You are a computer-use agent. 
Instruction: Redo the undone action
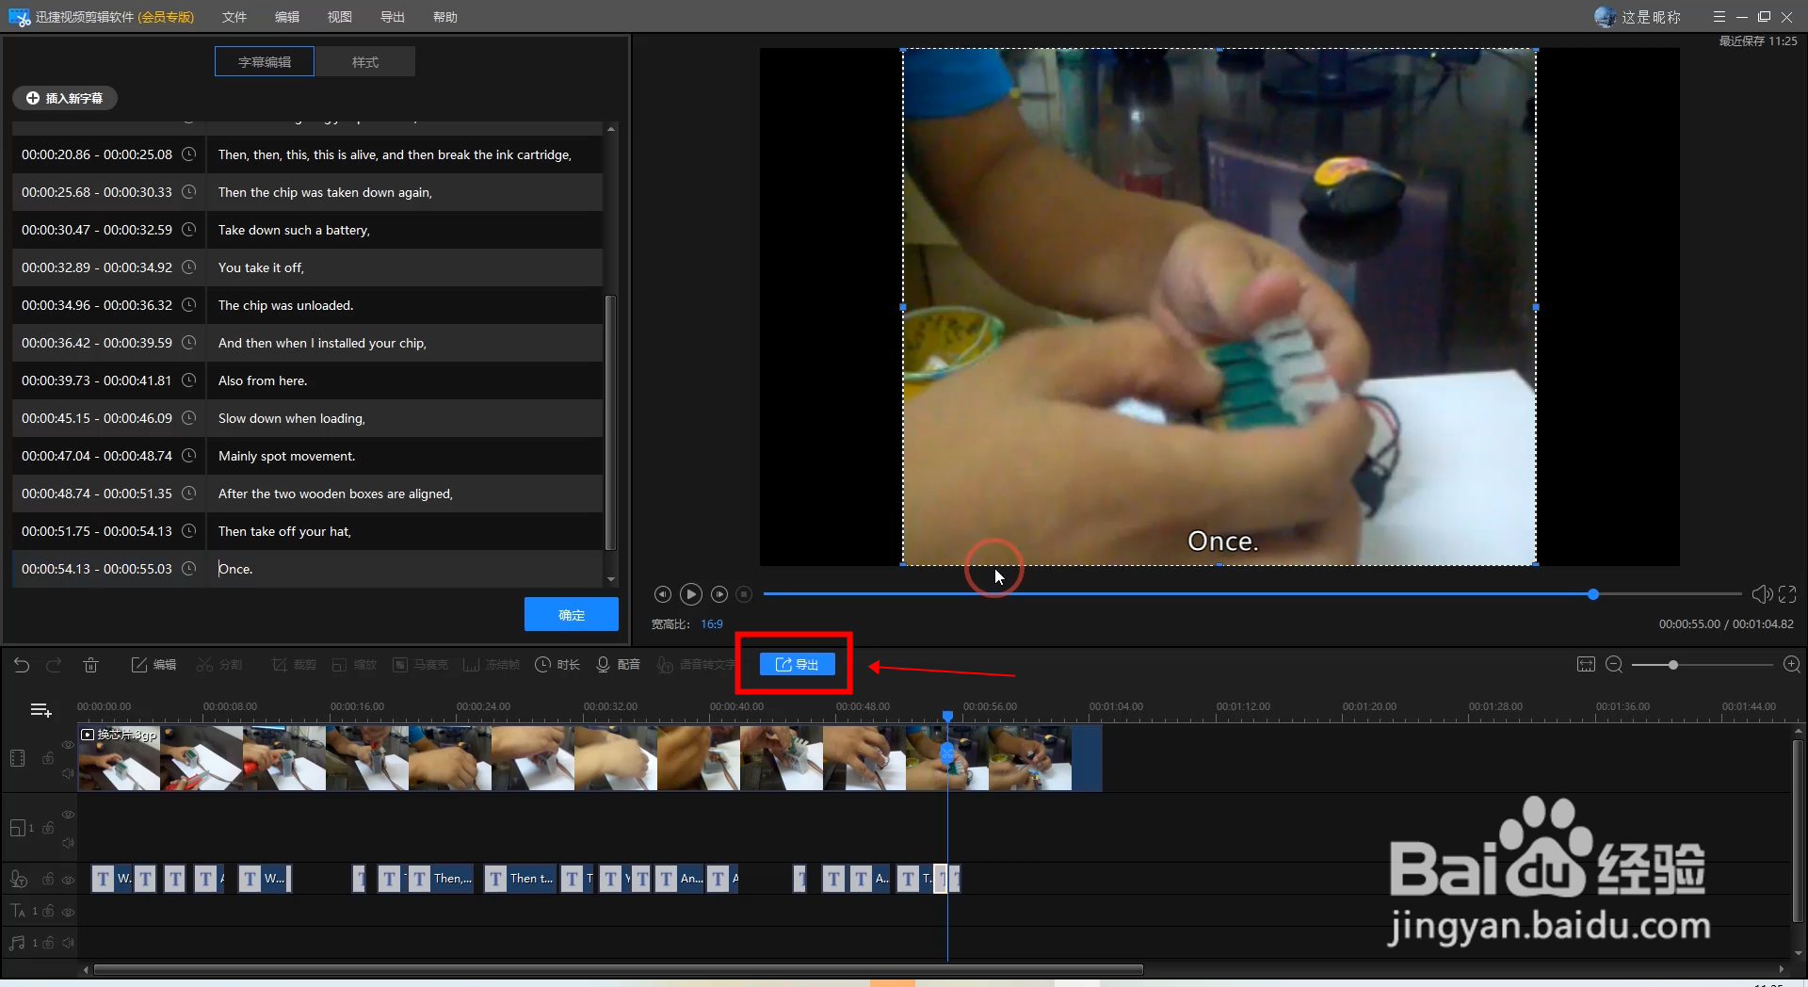coord(54,665)
